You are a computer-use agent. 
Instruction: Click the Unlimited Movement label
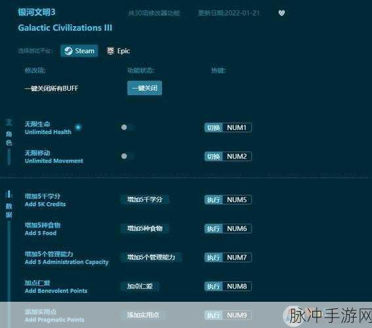(x=54, y=161)
